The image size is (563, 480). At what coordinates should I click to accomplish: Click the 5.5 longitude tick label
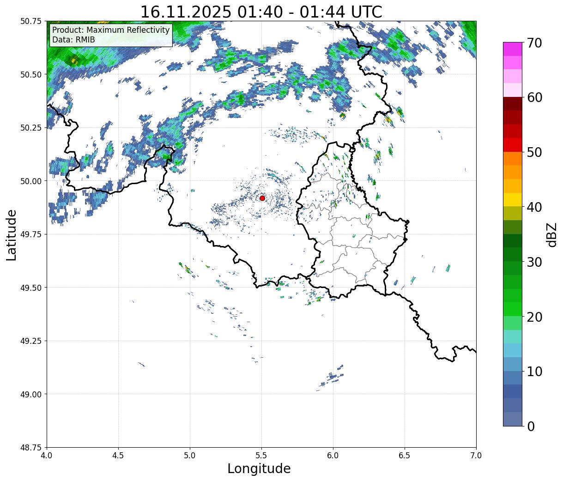[x=261, y=456]
